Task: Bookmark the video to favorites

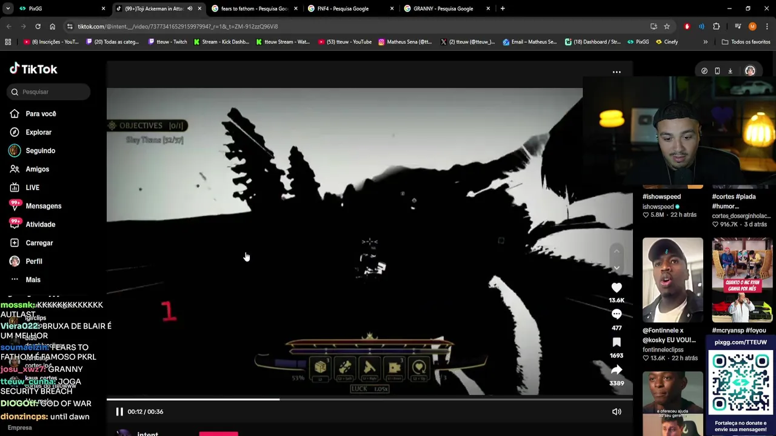Action: point(617,343)
